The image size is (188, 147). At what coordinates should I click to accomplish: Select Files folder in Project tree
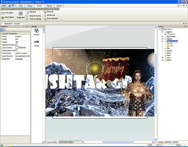168,48
